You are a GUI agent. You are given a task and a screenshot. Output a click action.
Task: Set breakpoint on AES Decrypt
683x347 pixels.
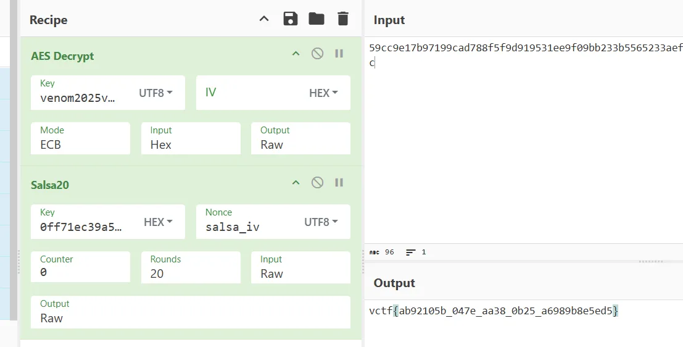(339, 54)
